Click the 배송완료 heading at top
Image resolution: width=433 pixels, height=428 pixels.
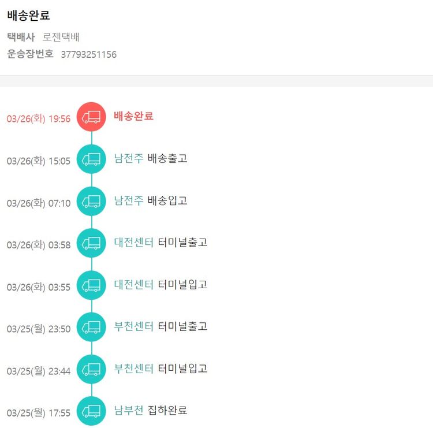pos(28,16)
